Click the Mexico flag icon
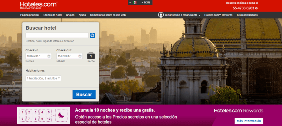282x126 pixels. point(135,3)
